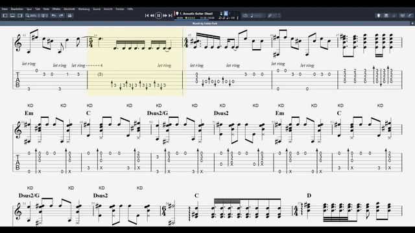
Task: Pause playback
Action: point(158,16)
